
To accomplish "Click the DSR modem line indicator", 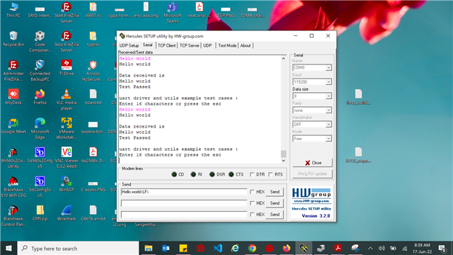I will (212, 174).
